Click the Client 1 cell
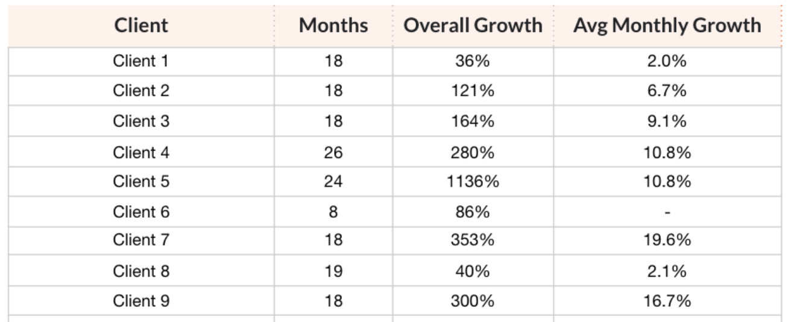 (141, 61)
